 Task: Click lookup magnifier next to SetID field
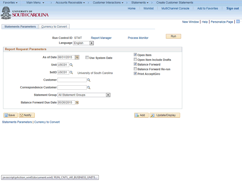point(71,72)
